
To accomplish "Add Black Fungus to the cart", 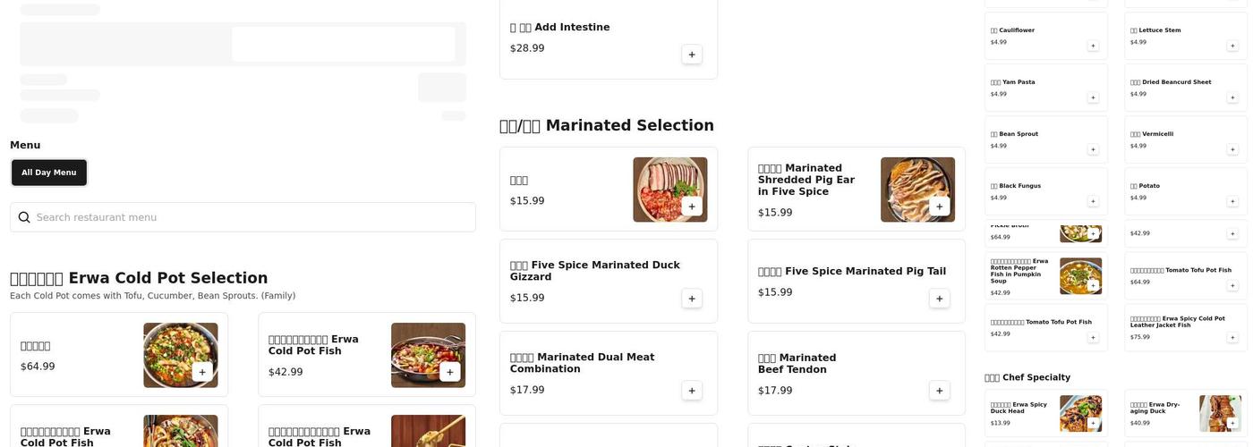I will click(x=1093, y=201).
